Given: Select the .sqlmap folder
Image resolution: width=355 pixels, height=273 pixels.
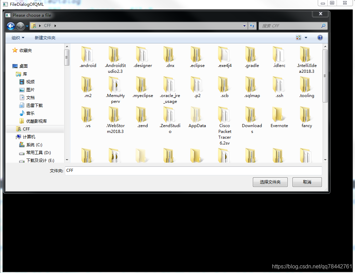Looking at the screenshot, I should point(252,87).
